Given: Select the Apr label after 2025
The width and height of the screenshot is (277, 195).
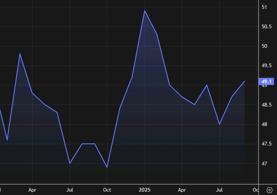Looking at the screenshot, I should point(182,190).
